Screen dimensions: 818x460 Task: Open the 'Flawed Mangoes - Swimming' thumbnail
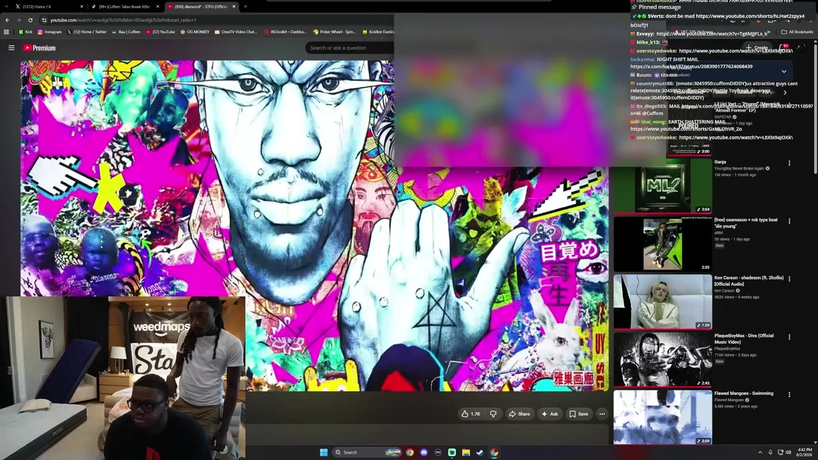pyautogui.click(x=663, y=417)
